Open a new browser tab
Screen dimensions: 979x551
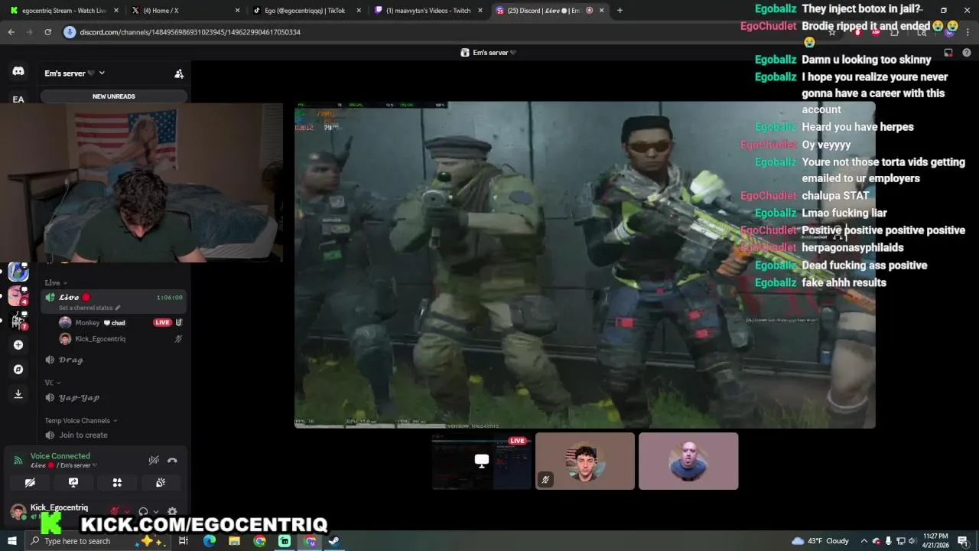click(620, 11)
